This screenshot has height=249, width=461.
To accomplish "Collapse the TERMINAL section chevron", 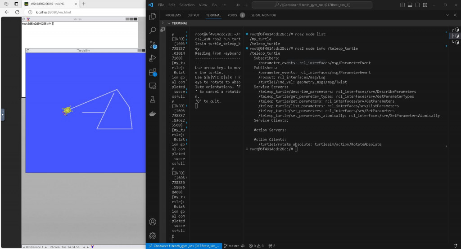I will pyautogui.click(x=169, y=23).
